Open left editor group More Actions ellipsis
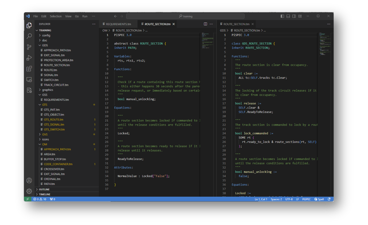 [x=211, y=24]
